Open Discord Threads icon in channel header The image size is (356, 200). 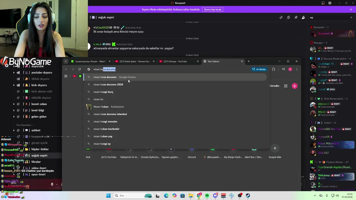pos(281,17)
